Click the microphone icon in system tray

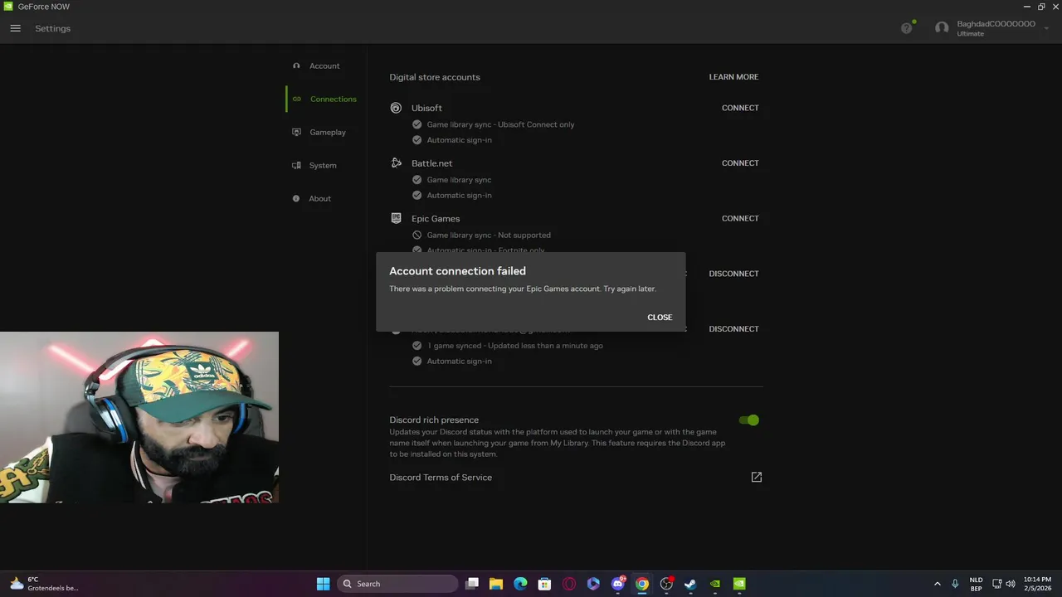point(955,584)
